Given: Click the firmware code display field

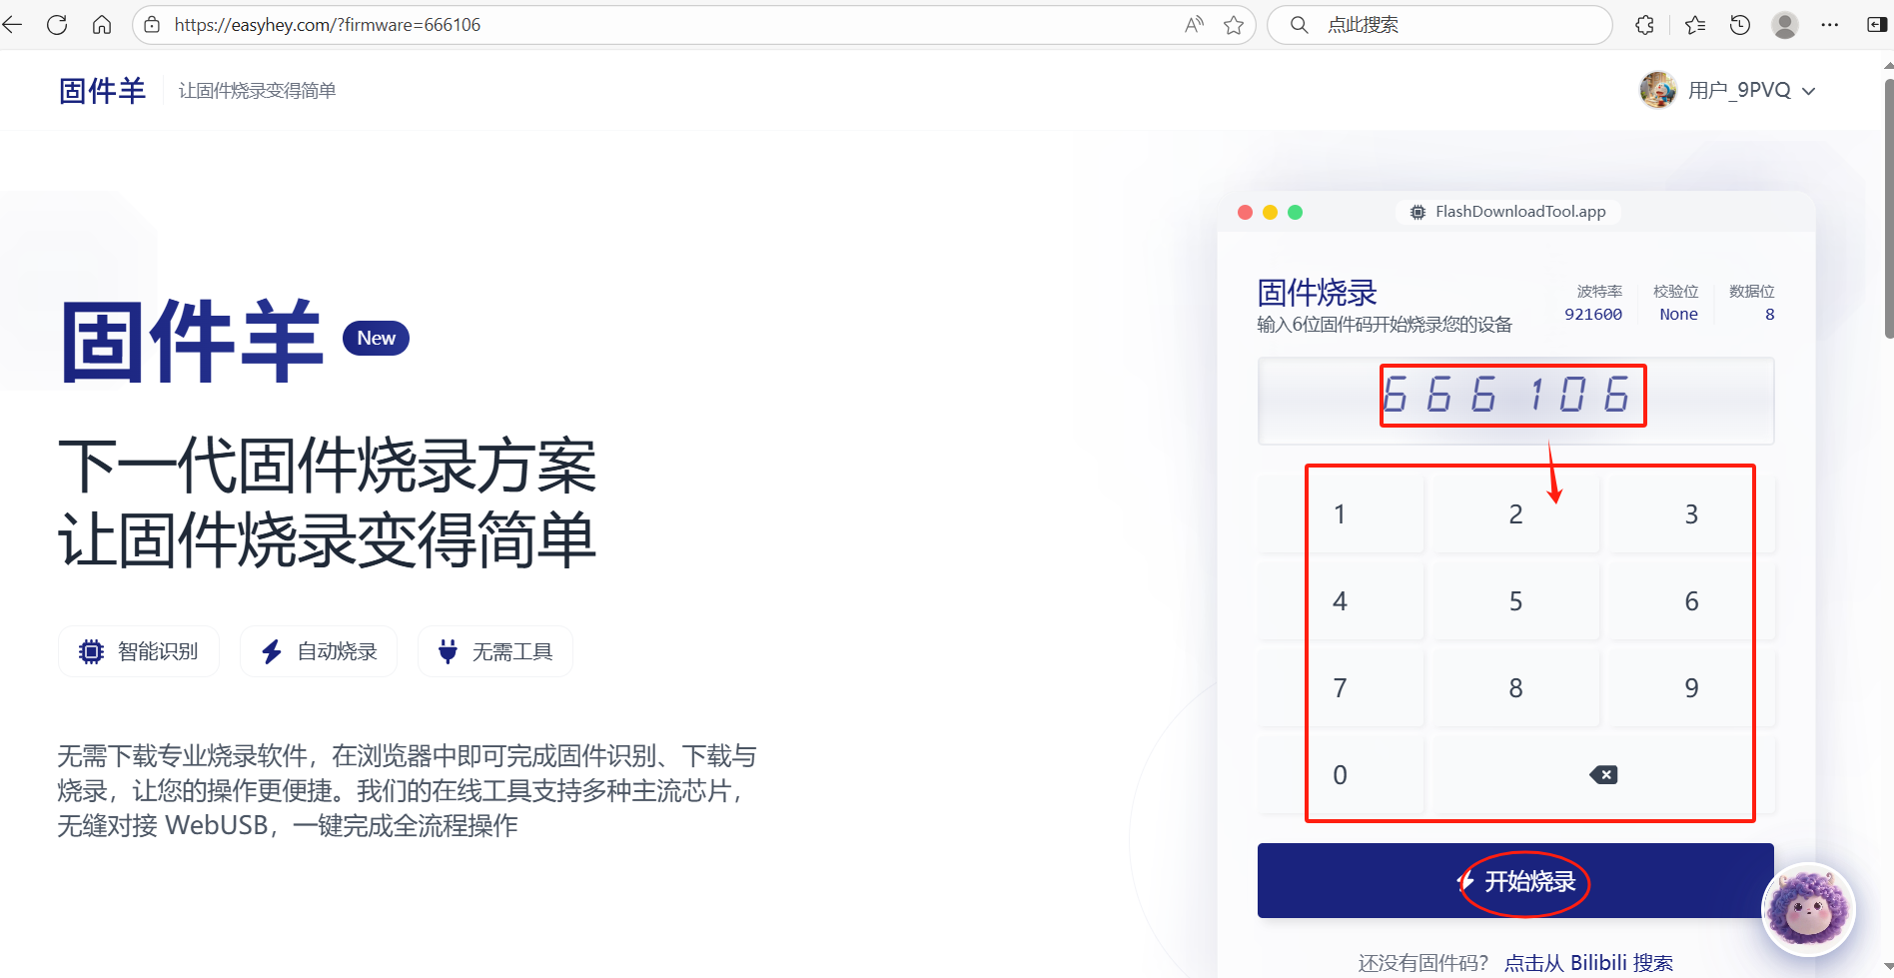Looking at the screenshot, I should (1515, 401).
